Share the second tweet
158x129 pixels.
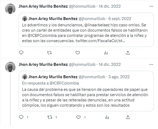click(x=128, y=116)
